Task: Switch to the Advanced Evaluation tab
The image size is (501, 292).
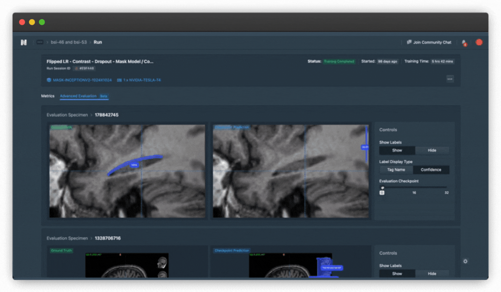Action: coord(84,96)
